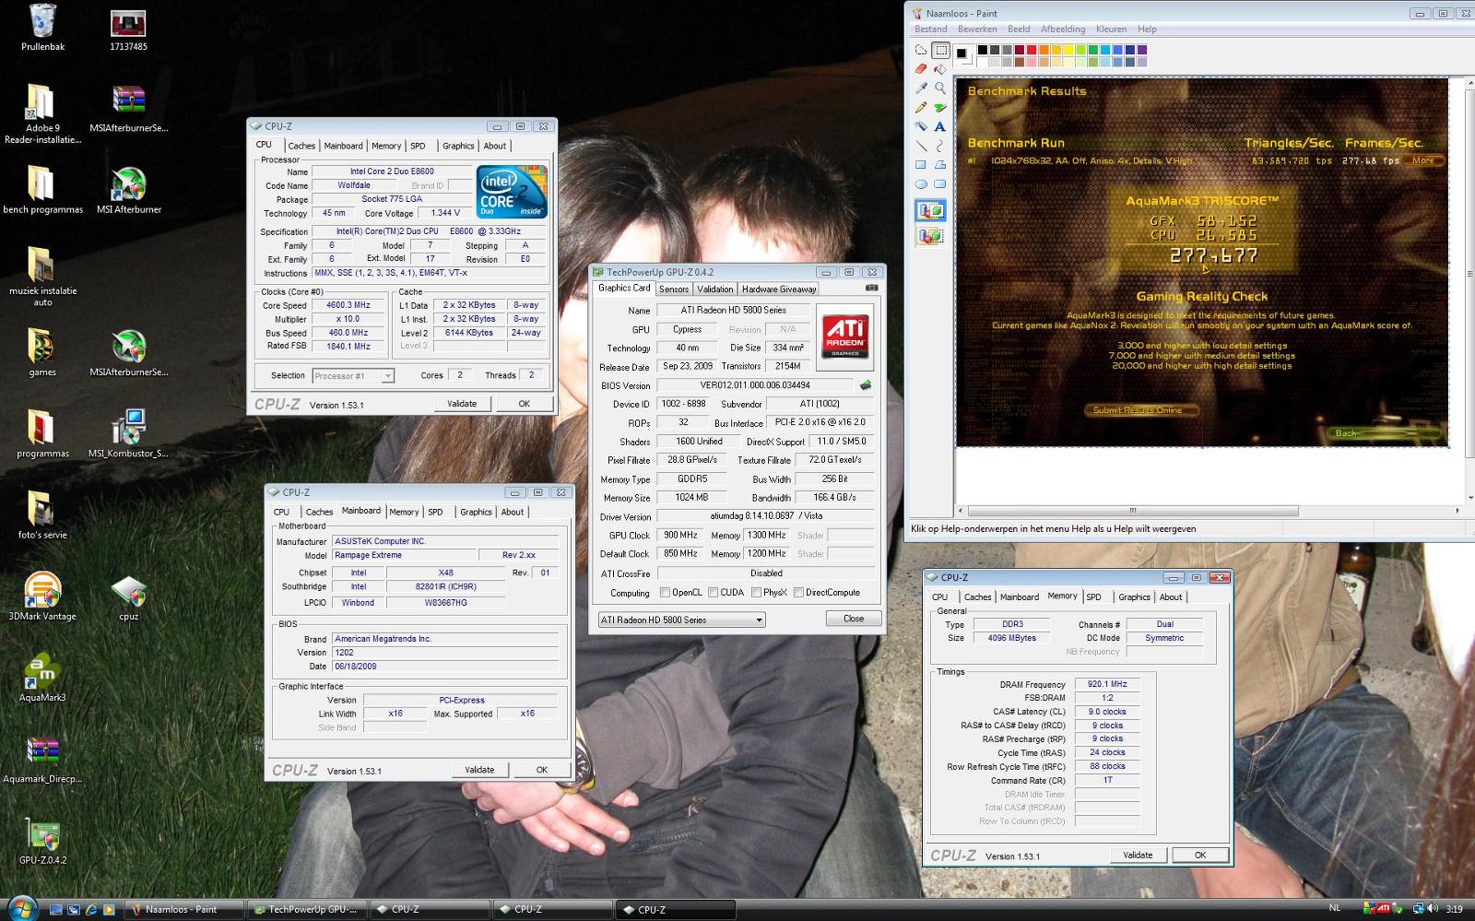Enable the OpenCL checkbox in GPU-Z
Screen dimensions: 1475x921
(665, 593)
